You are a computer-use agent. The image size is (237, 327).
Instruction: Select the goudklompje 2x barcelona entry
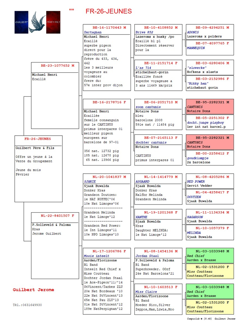point(210,158)
